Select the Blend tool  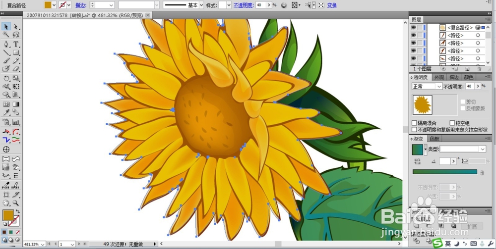[x=16, y=112]
